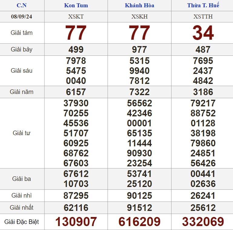This screenshot has height=230, width=233.
Task: Select Khánh Hòa fifth prize 7322
Action: pyautogui.click(x=139, y=92)
